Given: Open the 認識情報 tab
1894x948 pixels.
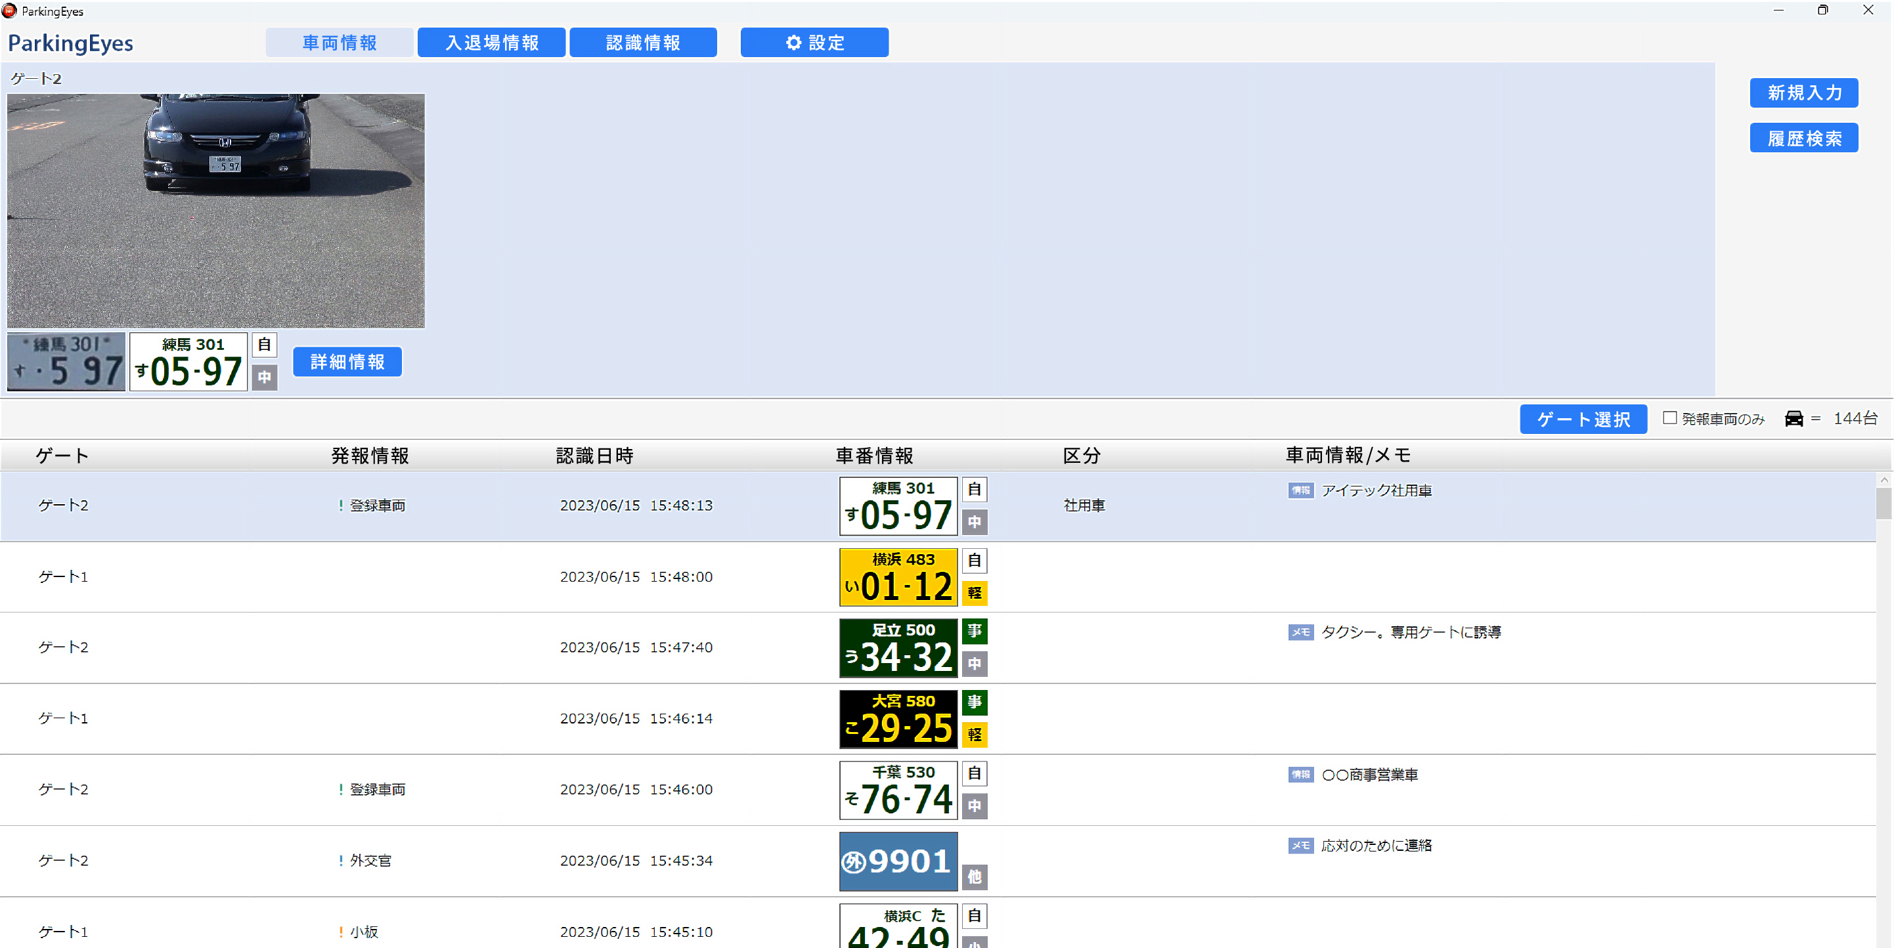Looking at the screenshot, I should (644, 43).
